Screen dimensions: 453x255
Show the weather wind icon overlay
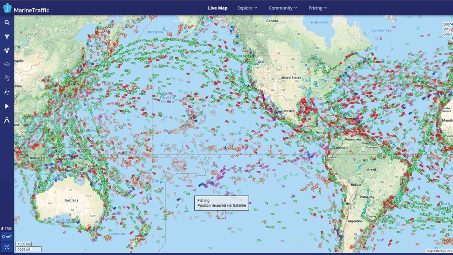pos(7,78)
